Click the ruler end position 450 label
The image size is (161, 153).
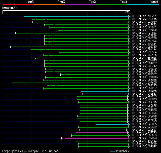(x=128, y=12)
